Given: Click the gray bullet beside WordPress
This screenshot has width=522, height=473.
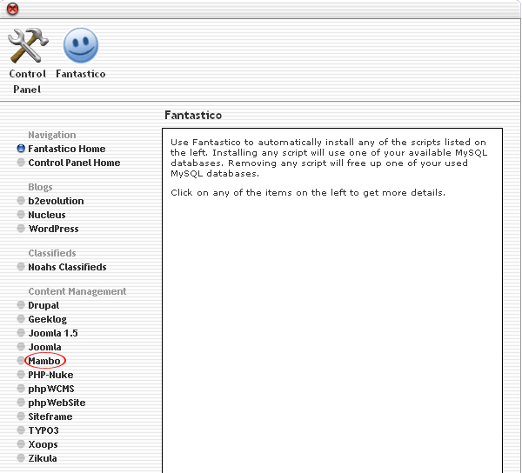Looking at the screenshot, I should [21, 229].
